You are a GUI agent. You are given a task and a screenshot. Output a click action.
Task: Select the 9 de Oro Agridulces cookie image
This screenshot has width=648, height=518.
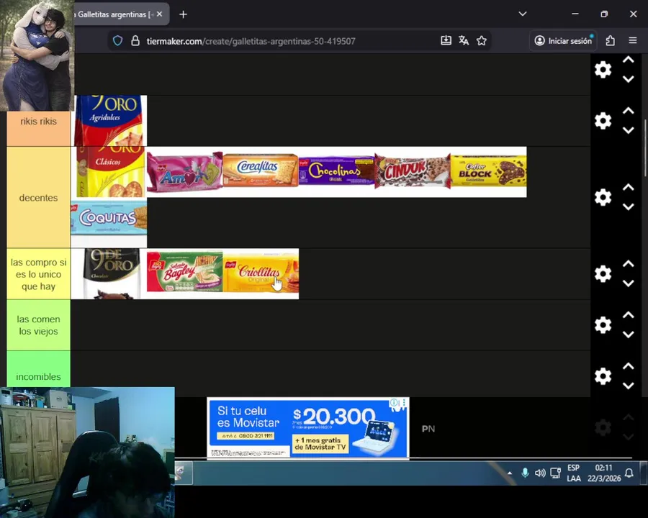[x=111, y=121]
